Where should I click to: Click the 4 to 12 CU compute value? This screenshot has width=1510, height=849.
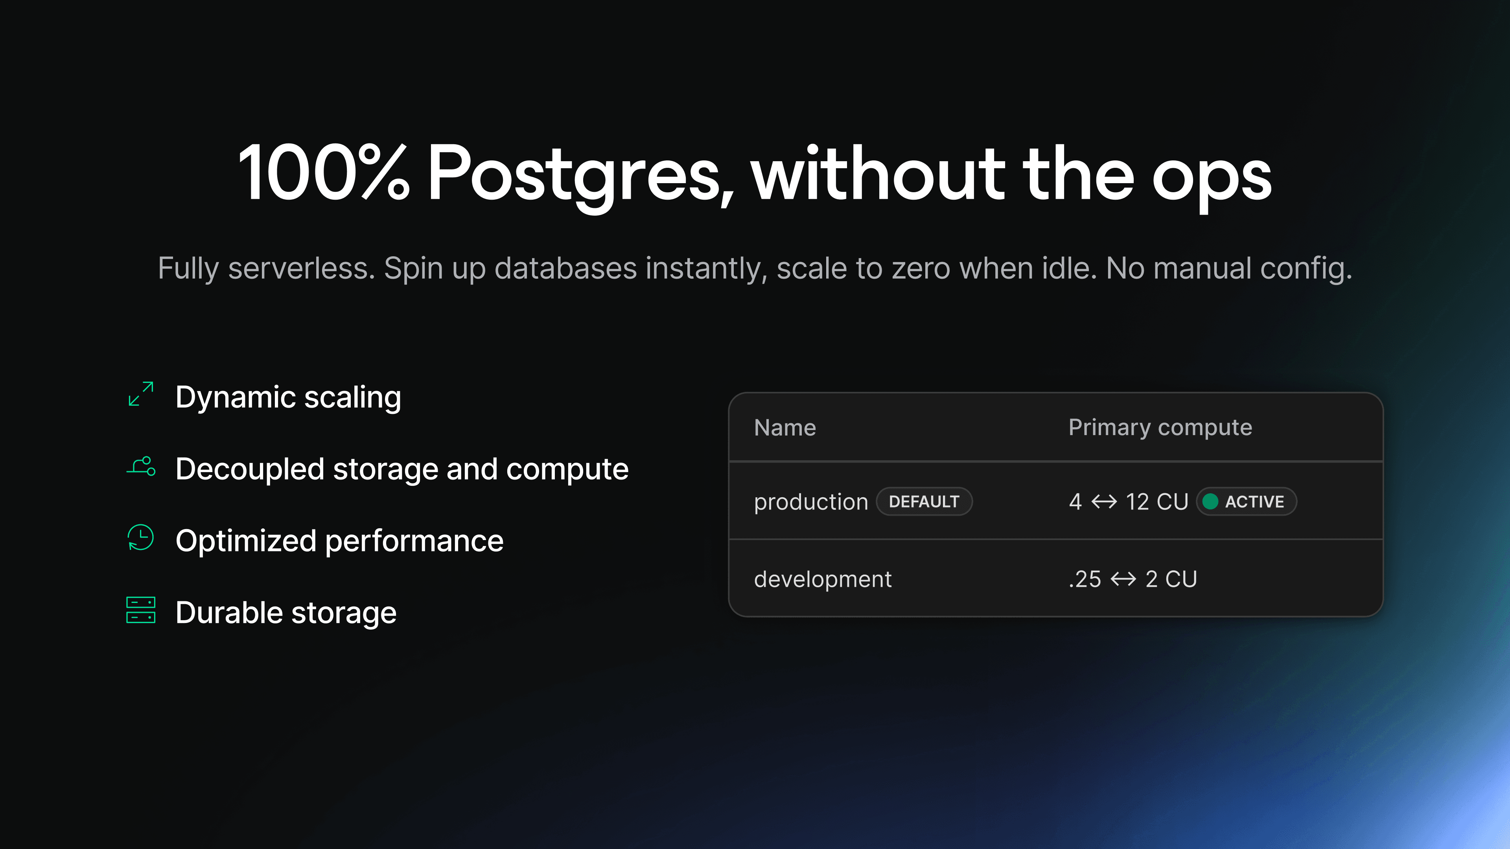tap(1128, 502)
